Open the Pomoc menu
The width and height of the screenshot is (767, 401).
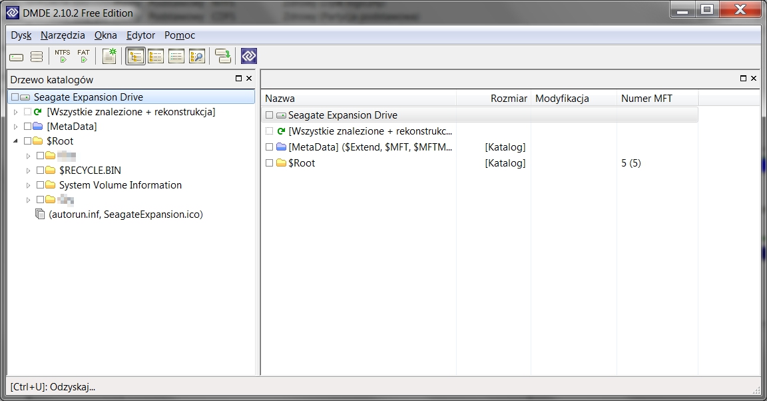point(180,35)
